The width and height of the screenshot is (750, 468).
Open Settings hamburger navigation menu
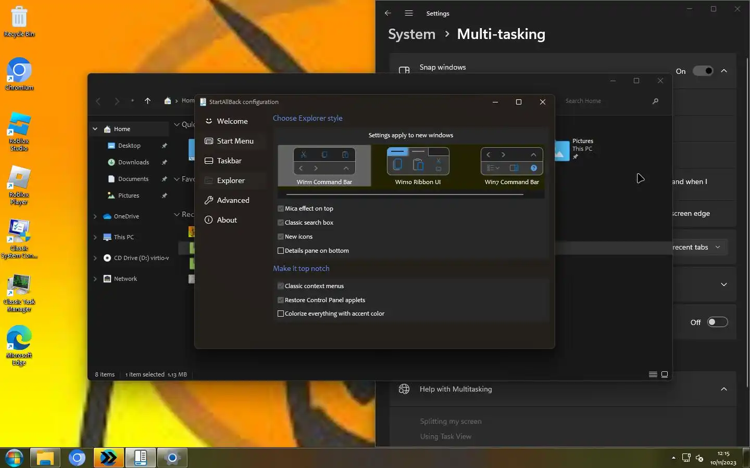pos(409,13)
